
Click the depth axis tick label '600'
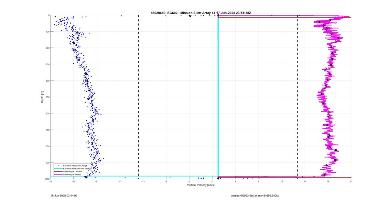pyautogui.click(x=47, y=113)
